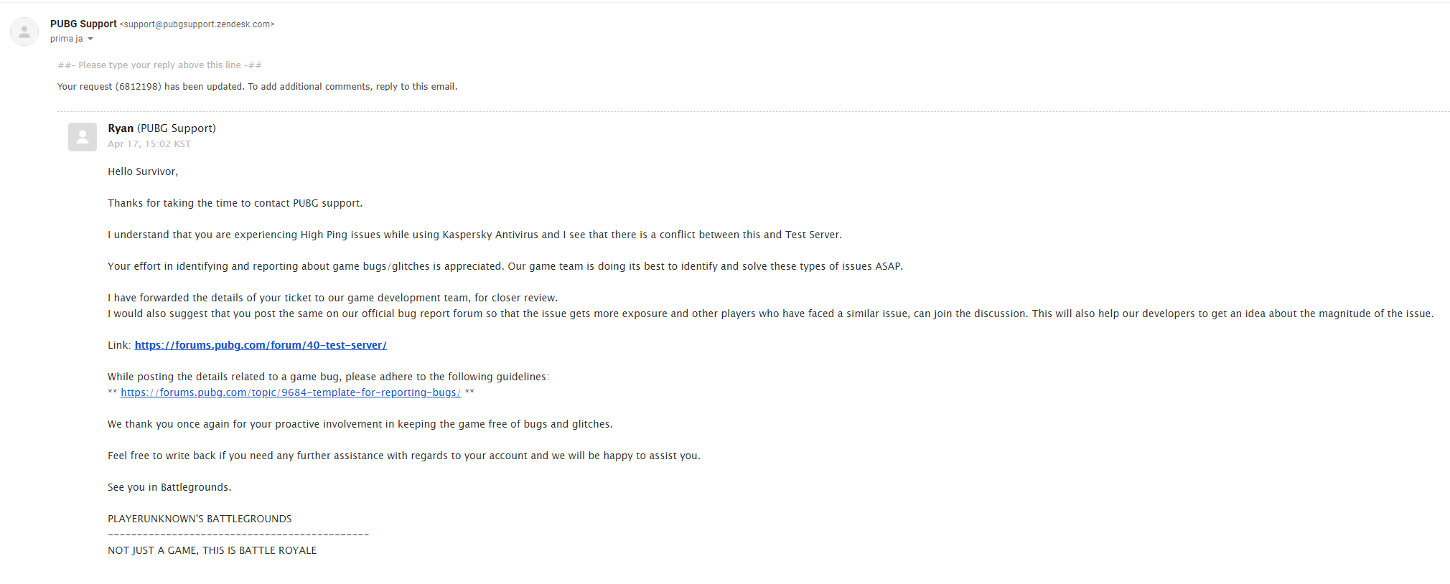Click the Apr 17, 15:02 KST timestamp

click(x=149, y=144)
